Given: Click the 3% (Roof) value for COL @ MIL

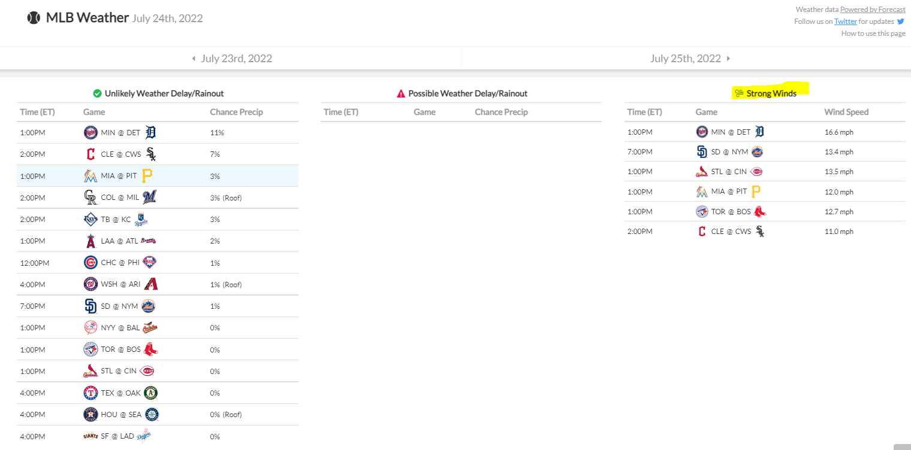Looking at the screenshot, I should click(x=226, y=198).
